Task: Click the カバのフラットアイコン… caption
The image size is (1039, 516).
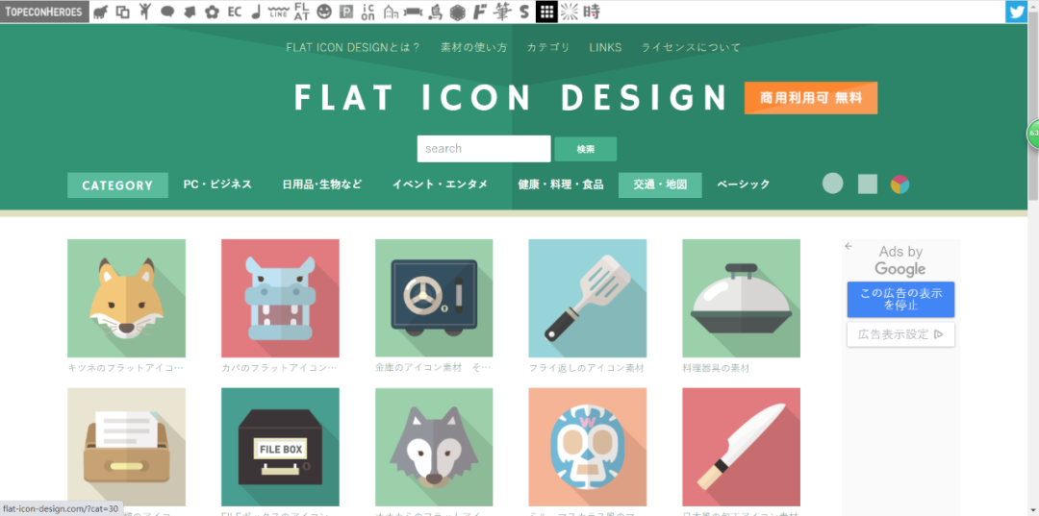Action: tap(280, 368)
